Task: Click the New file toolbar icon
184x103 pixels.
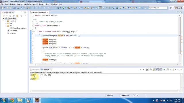Action: point(3,8)
